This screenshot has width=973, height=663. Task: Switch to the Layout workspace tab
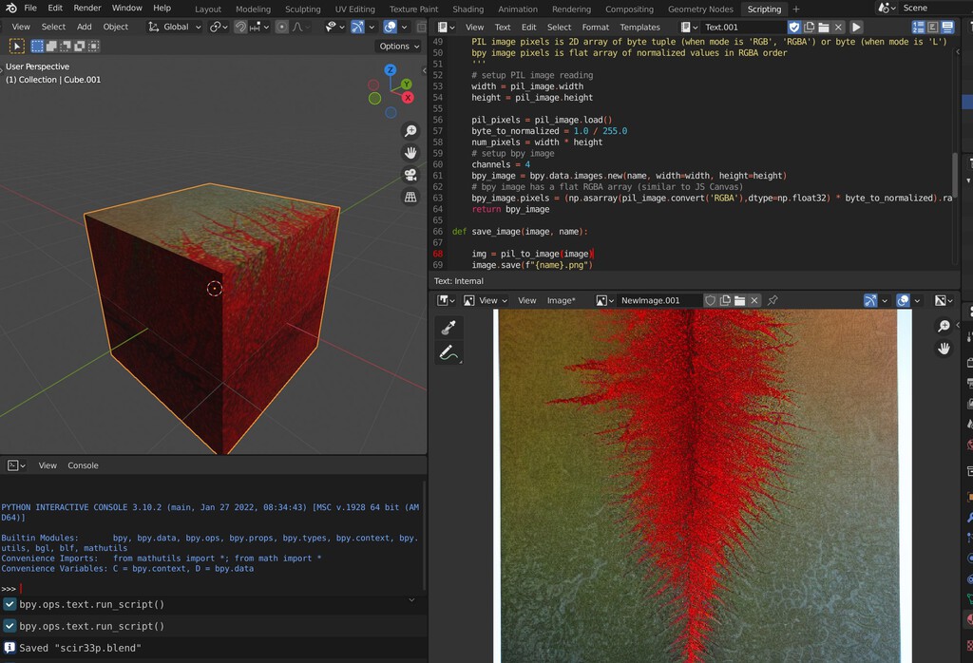208,9
